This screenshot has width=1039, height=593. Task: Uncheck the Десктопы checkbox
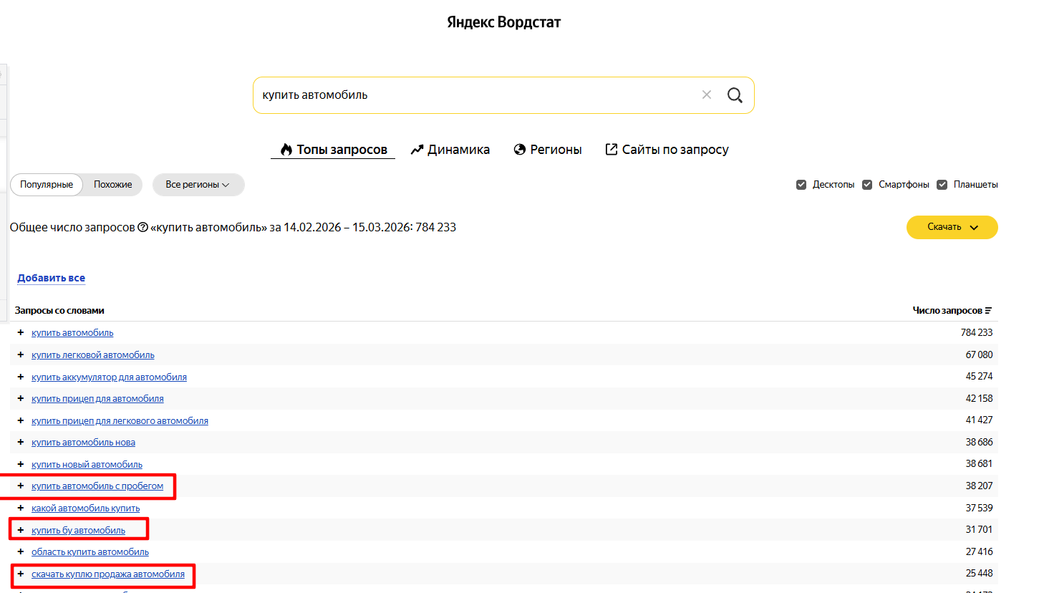pos(801,185)
